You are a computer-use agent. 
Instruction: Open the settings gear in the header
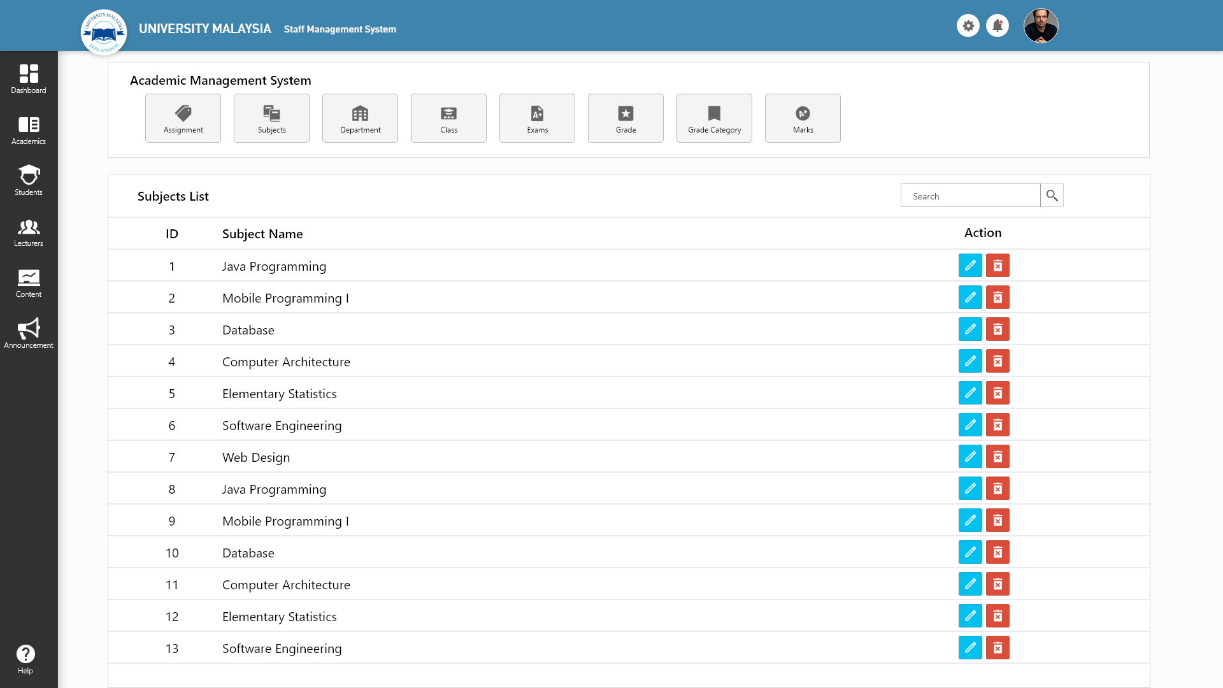pos(968,26)
